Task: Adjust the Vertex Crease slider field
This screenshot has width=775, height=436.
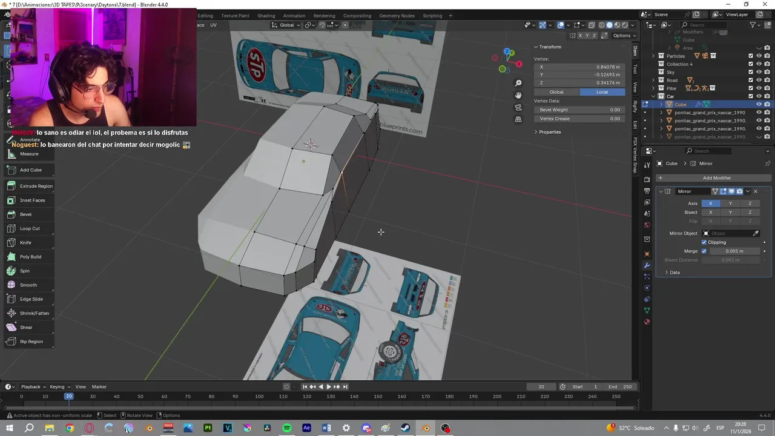Action: [579, 119]
